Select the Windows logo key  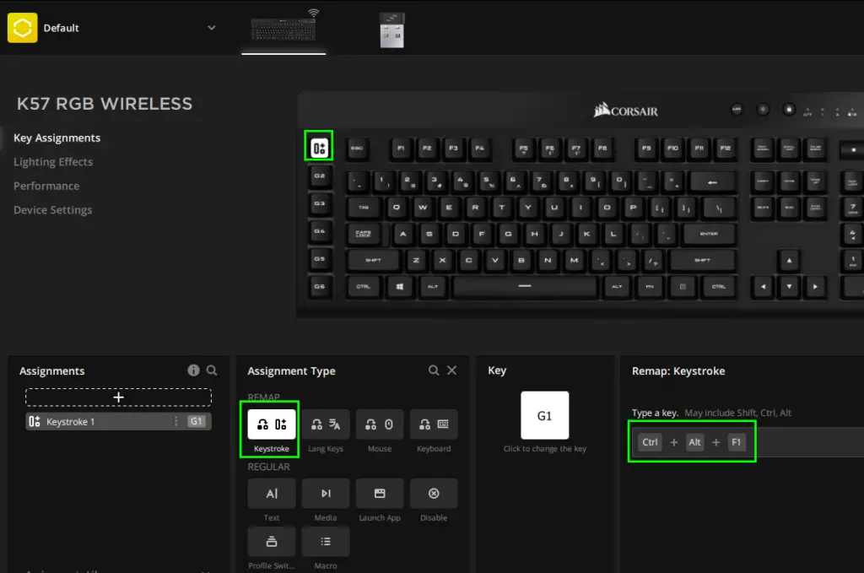(x=399, y=287)
